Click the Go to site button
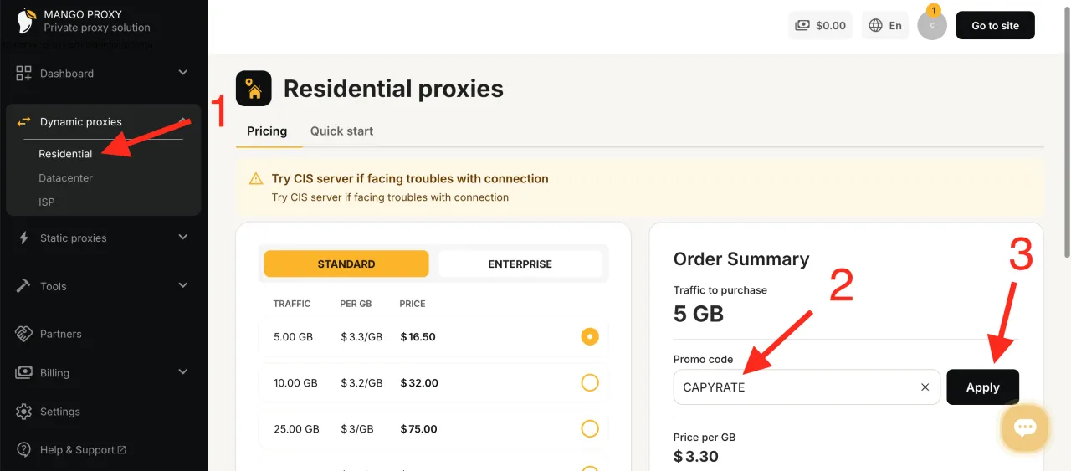This screenshot has width=1071, height=471. (x=995, y=25)
